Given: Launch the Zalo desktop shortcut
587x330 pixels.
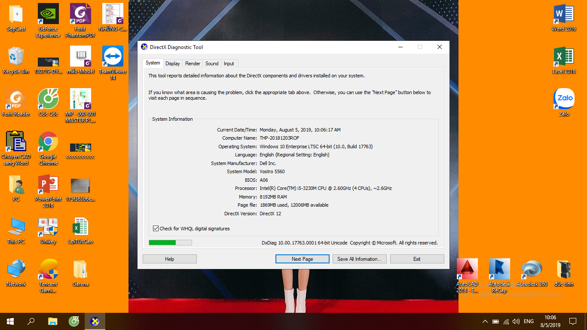Looking at the screenshot, I should pos(564,99).
